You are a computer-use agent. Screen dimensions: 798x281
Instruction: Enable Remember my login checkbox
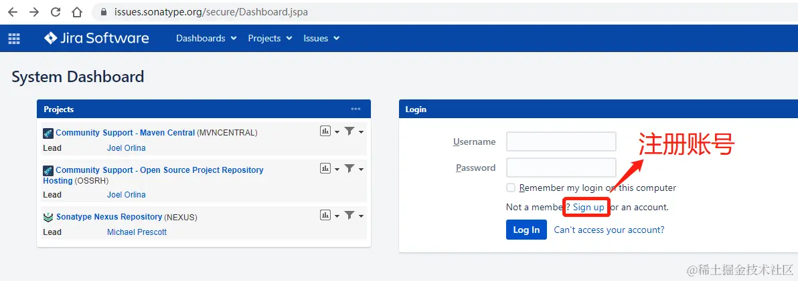coord(511,188)
